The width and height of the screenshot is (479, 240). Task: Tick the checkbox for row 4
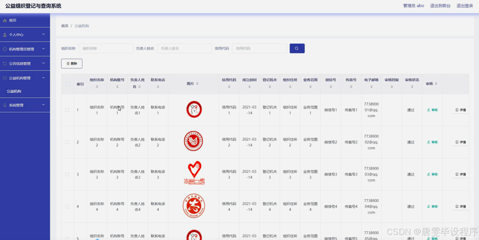click(67, 207)
